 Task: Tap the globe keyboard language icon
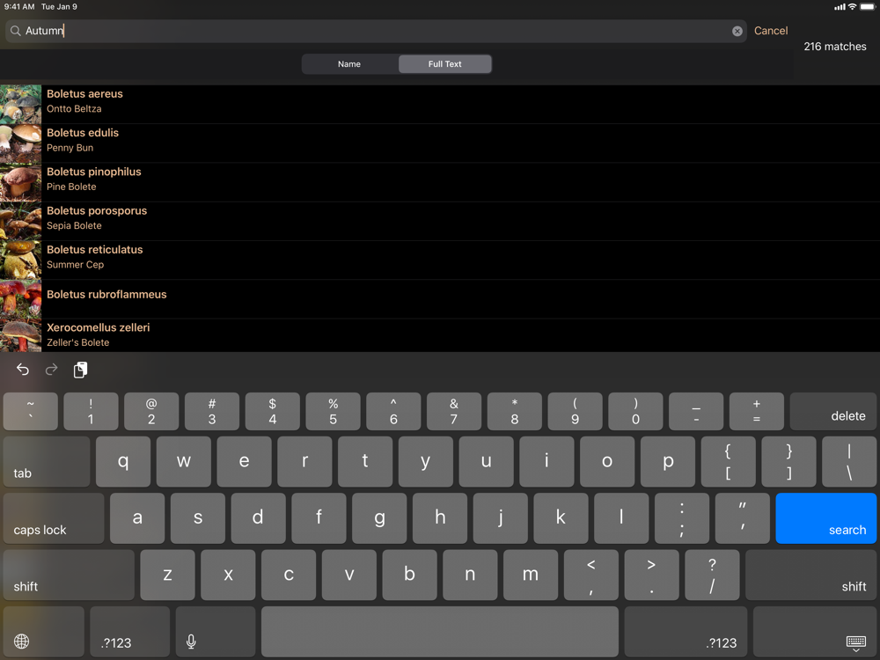pos(21,641)
